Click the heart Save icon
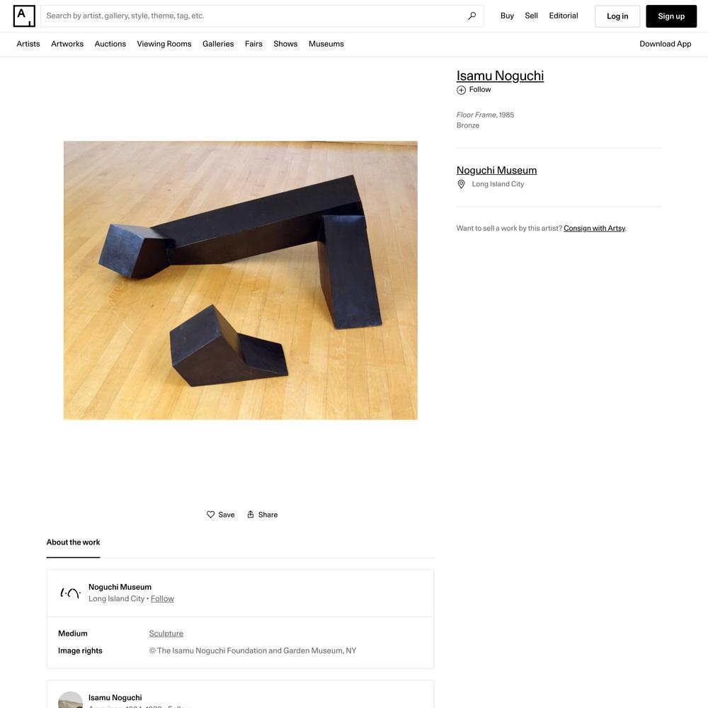Image resolution: width=708 pixels, height=708 pixels. pos(210,514)
